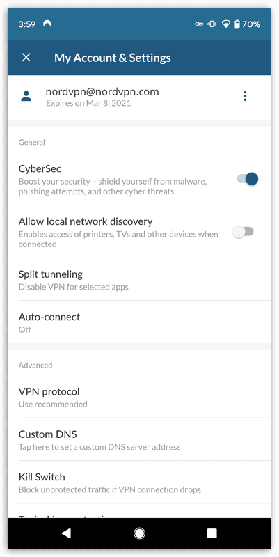Viewport: 279px width, 557px height.
Task: Close the My Account & Settings screen
Action: pos(26,58)
